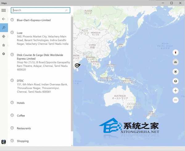This screenshot has width=185, height=151.
Task: Click the user account avatar
Action: point(4,142)
